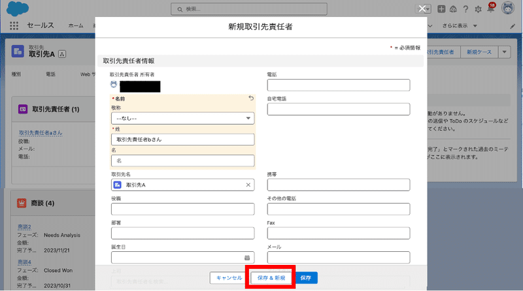
Task: Click the owner avatar icon in the form
Action: [114, 85]
